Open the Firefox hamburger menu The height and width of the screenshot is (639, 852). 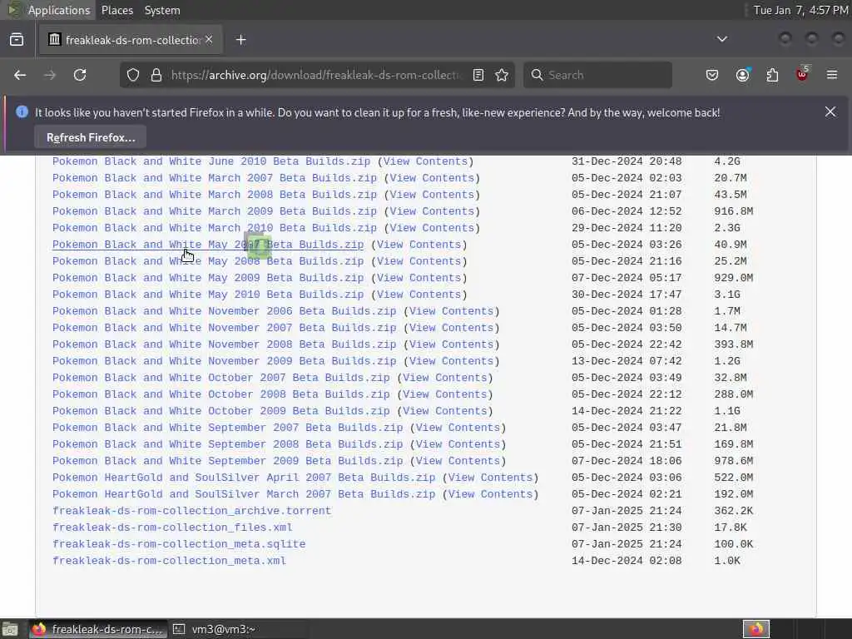(x=832, y=75)
